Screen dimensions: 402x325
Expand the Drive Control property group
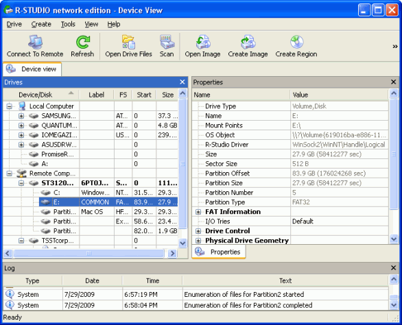pyautogui.click(x=198, y=231)
